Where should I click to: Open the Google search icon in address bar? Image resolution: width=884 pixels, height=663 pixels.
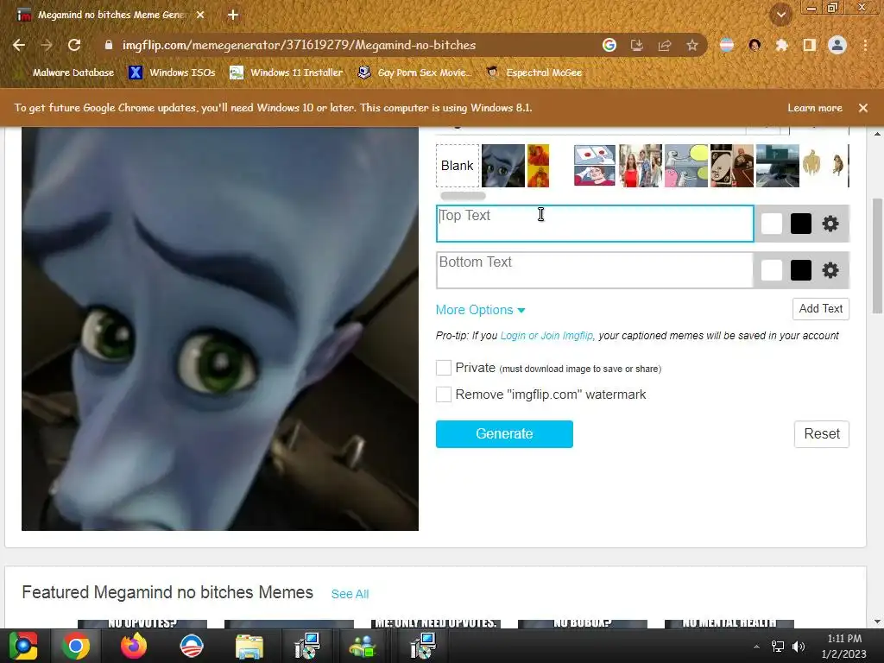(609, 45)
